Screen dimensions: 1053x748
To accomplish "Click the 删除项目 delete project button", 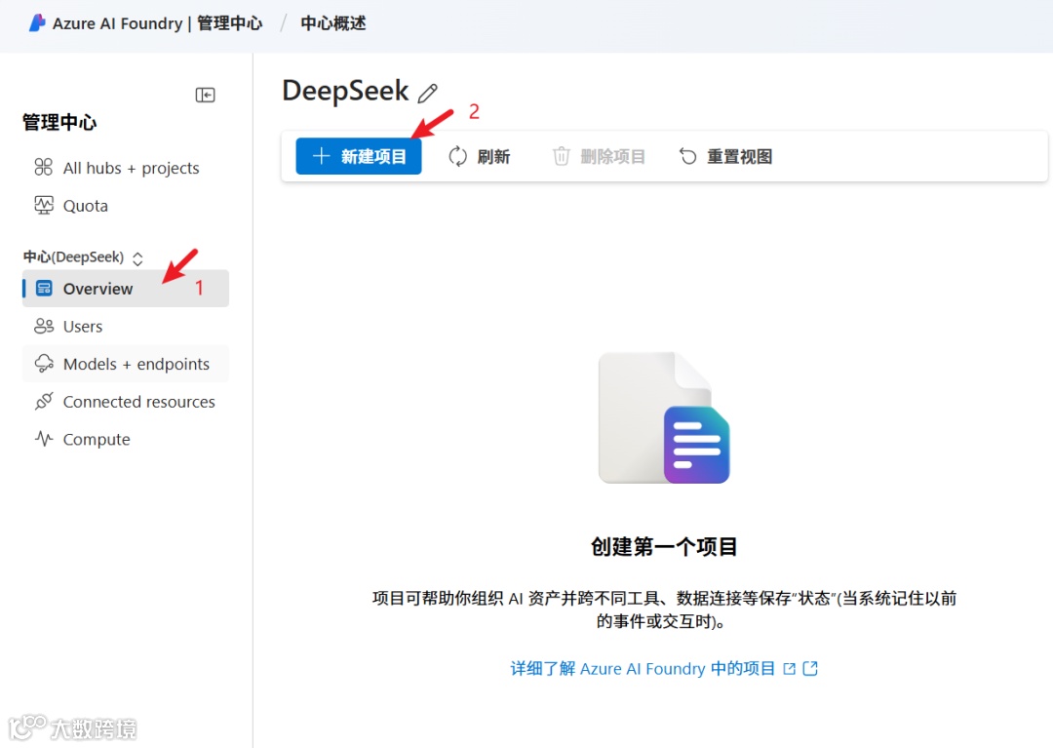I will coord(599,156).
